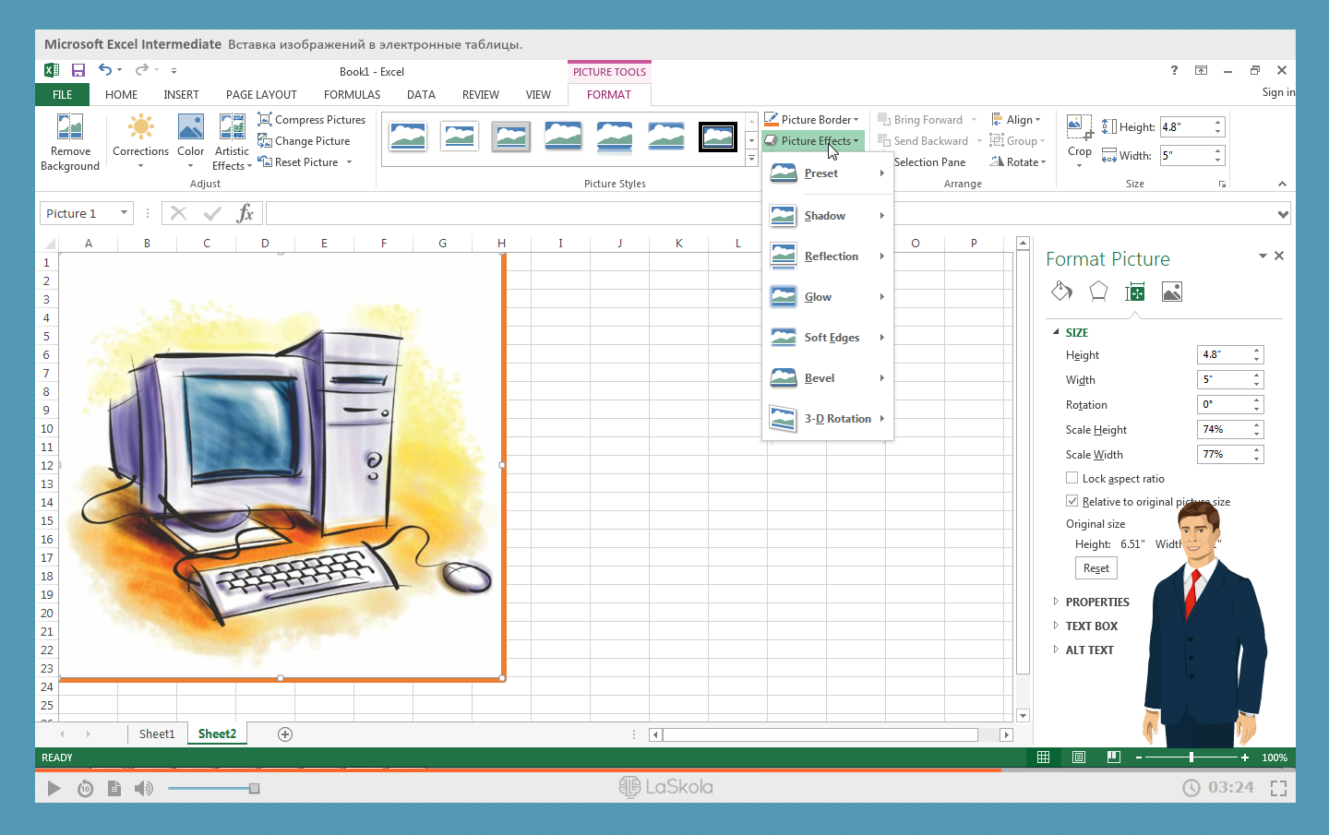Expand the ALT TEXT section
Screen dimensions: 1329x835
point(1089,650)
